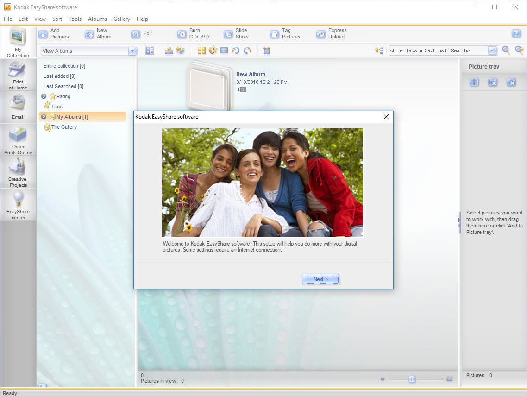
Task: Click the thumbnail zoom slider handle
Action: (x=412, y=379)
